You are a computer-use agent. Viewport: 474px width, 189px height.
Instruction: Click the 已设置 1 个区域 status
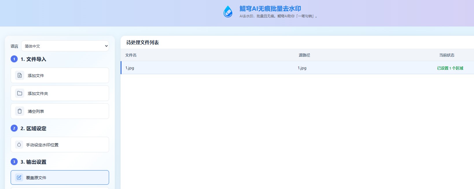click(x=450, y=68)
